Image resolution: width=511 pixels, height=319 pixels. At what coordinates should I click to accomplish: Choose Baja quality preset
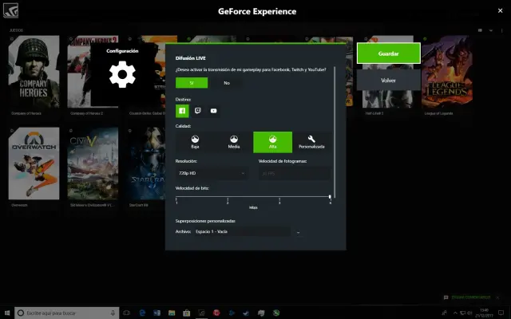[x=195, y=142]
